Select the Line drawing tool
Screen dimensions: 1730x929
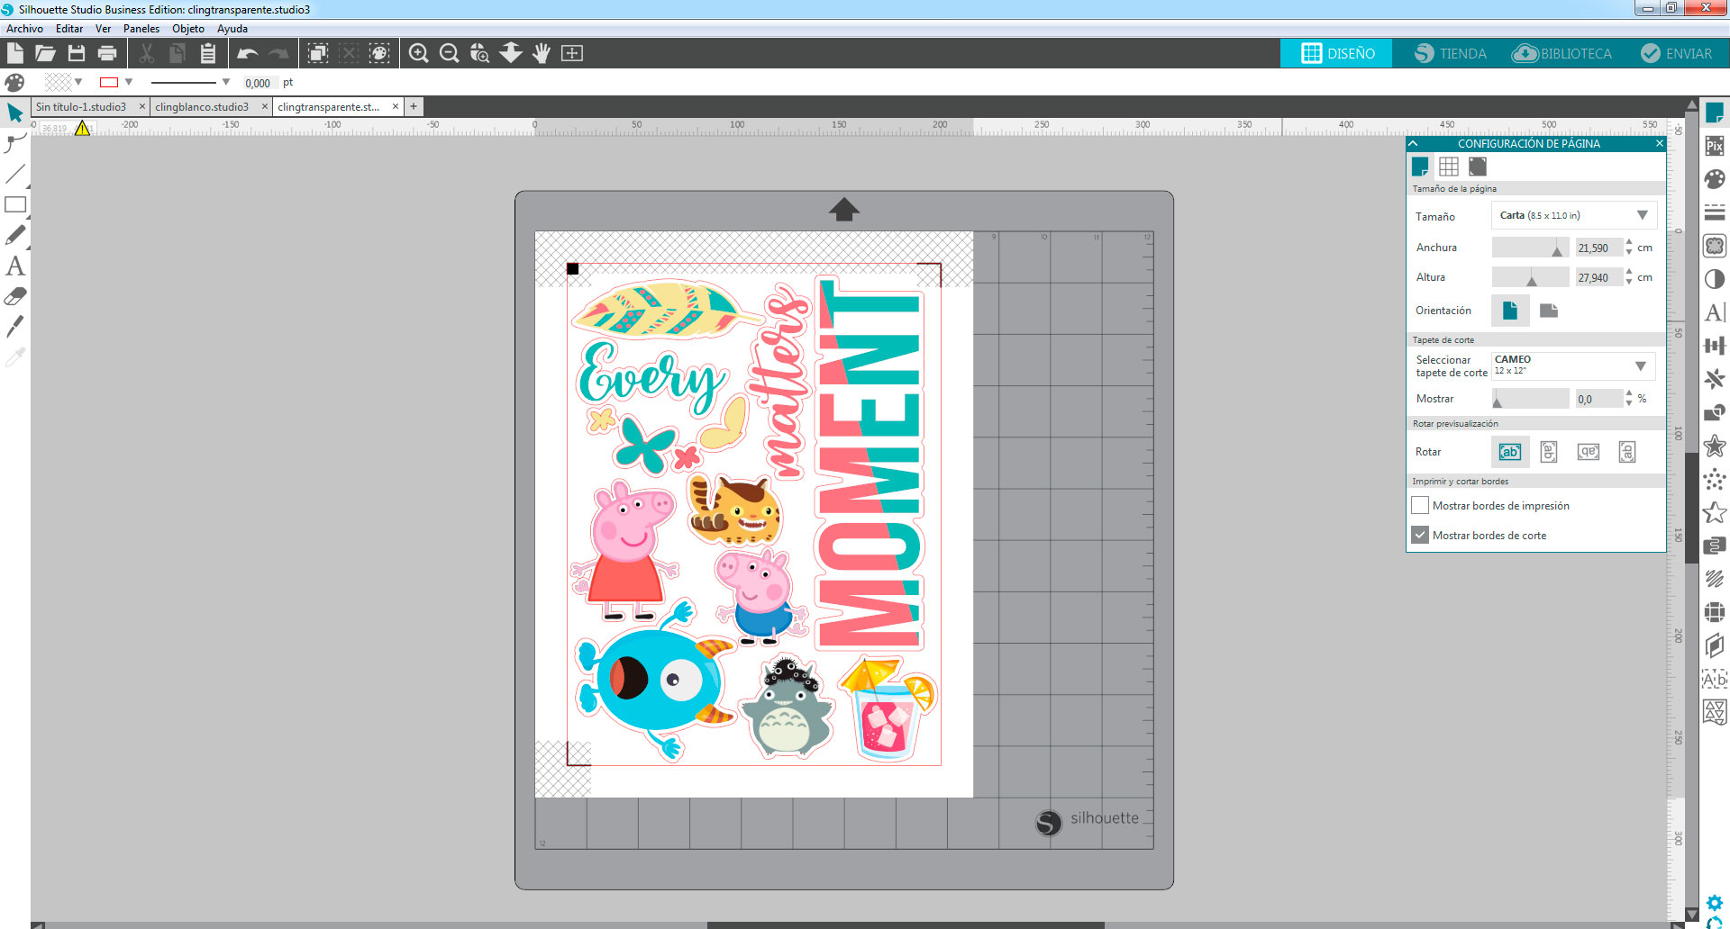[x=15, y=174]
